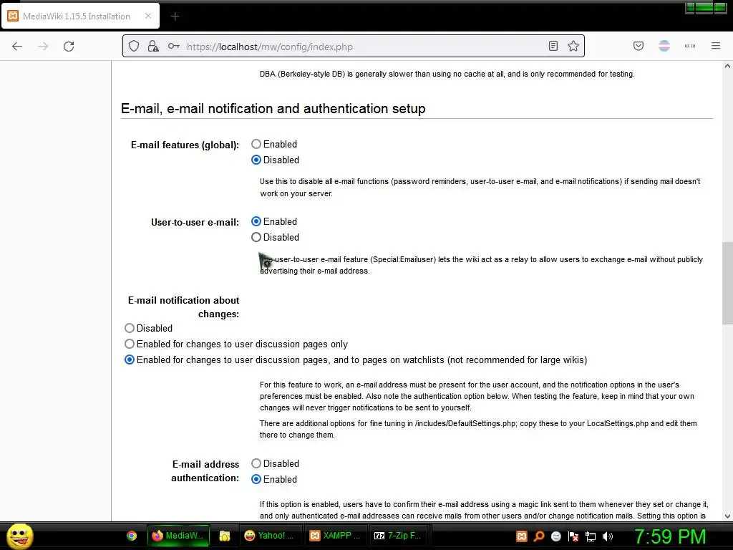This screenshot has width=733, height=550.
Task: Switch to the MediaWiki Firefox taskbar item
Action: tap(178, 536)
